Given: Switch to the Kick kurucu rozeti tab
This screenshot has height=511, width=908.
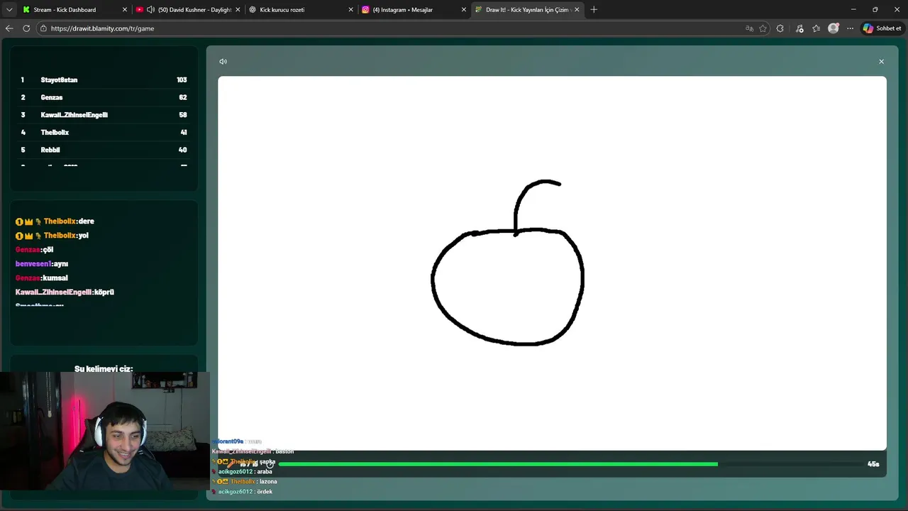Looking at the screenshot, I should pos(301,10).
